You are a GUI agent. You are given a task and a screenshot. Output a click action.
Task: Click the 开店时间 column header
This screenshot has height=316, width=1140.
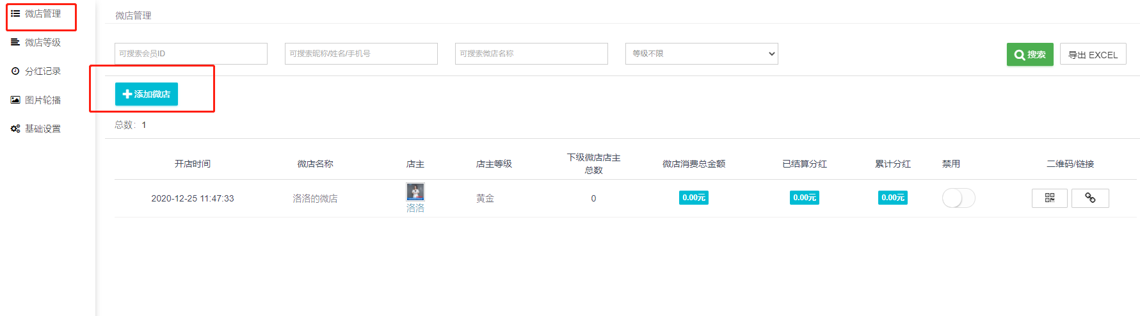pyautogui.click(x=193, y=164)
